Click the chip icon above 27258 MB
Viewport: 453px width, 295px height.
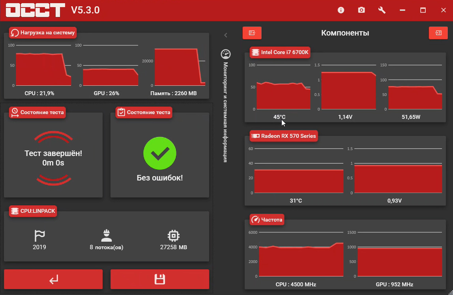pyautogui.click(x=173, y=236)
